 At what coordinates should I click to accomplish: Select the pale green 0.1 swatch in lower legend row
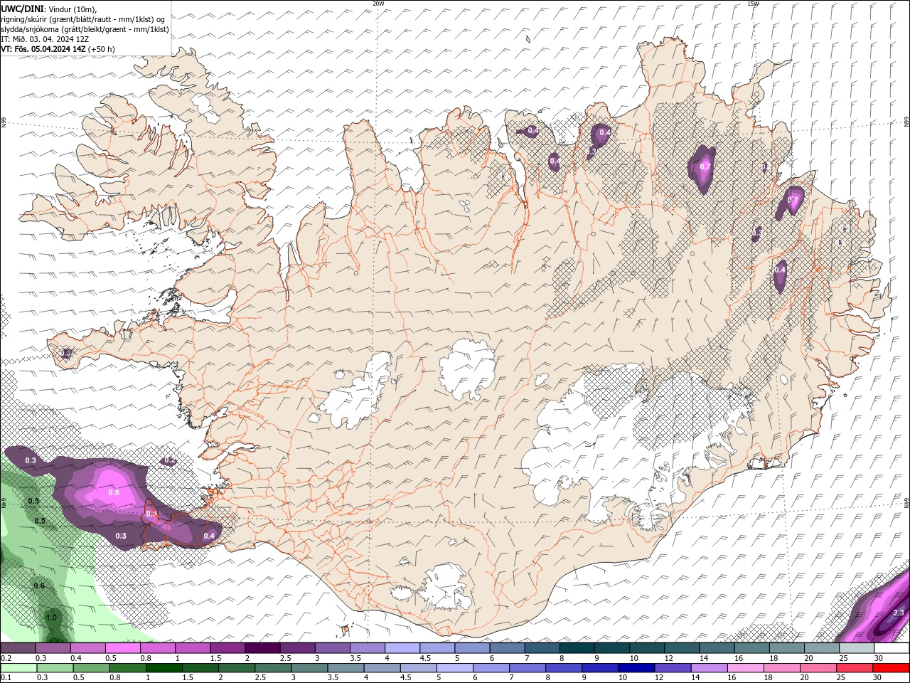(x=18, y=667)
